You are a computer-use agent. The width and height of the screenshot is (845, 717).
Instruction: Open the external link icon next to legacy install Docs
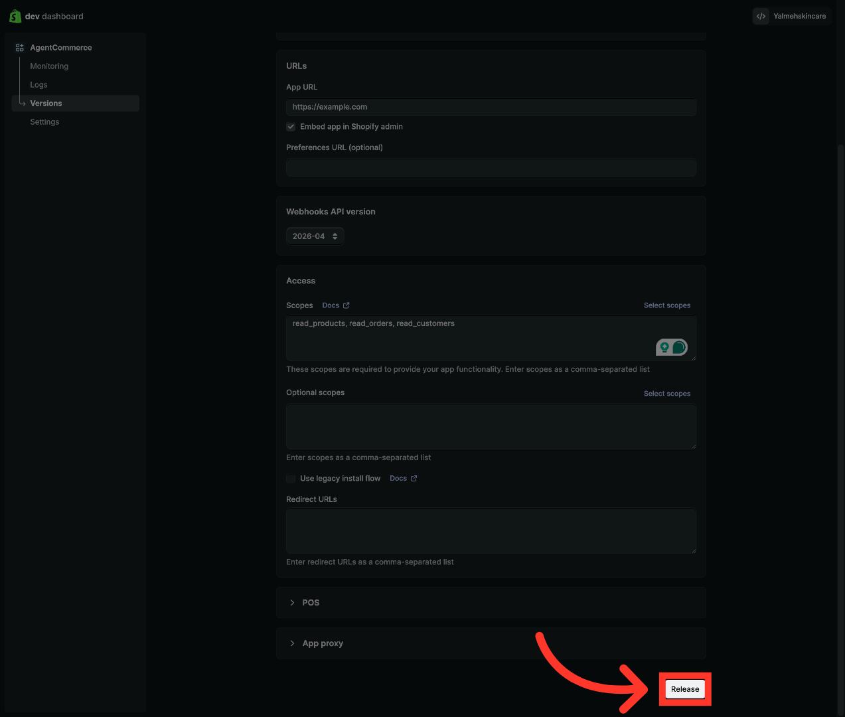[414, 479]
